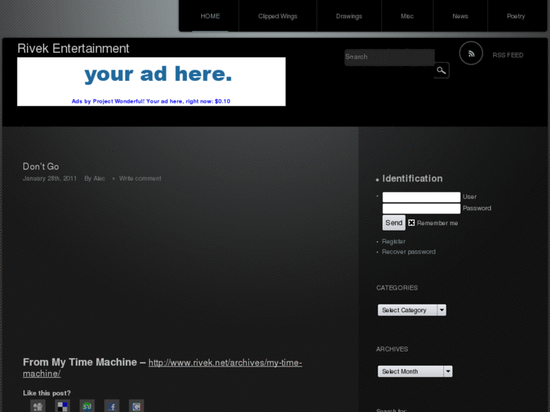The width and height of the screenshot is (550, 412).
Task: Open the rivek.net my-time-machine URL link
Action: pos(163,368)
